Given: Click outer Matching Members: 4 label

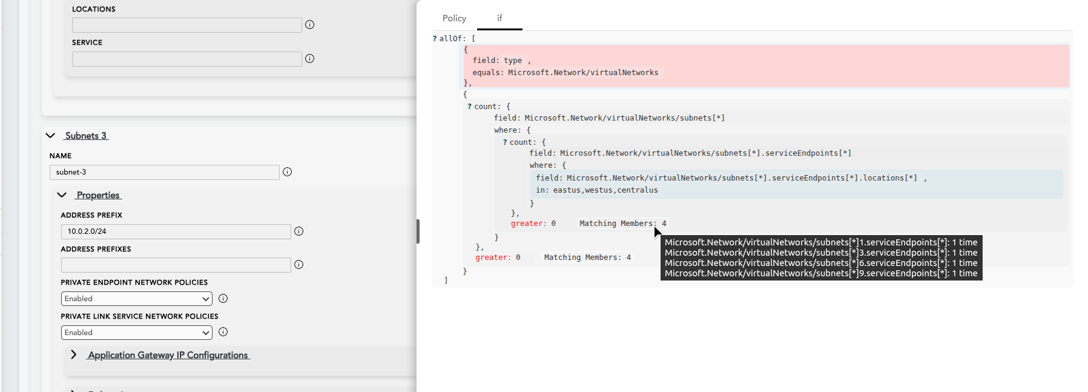Looking at the screenshot, I should coord(587,257).
